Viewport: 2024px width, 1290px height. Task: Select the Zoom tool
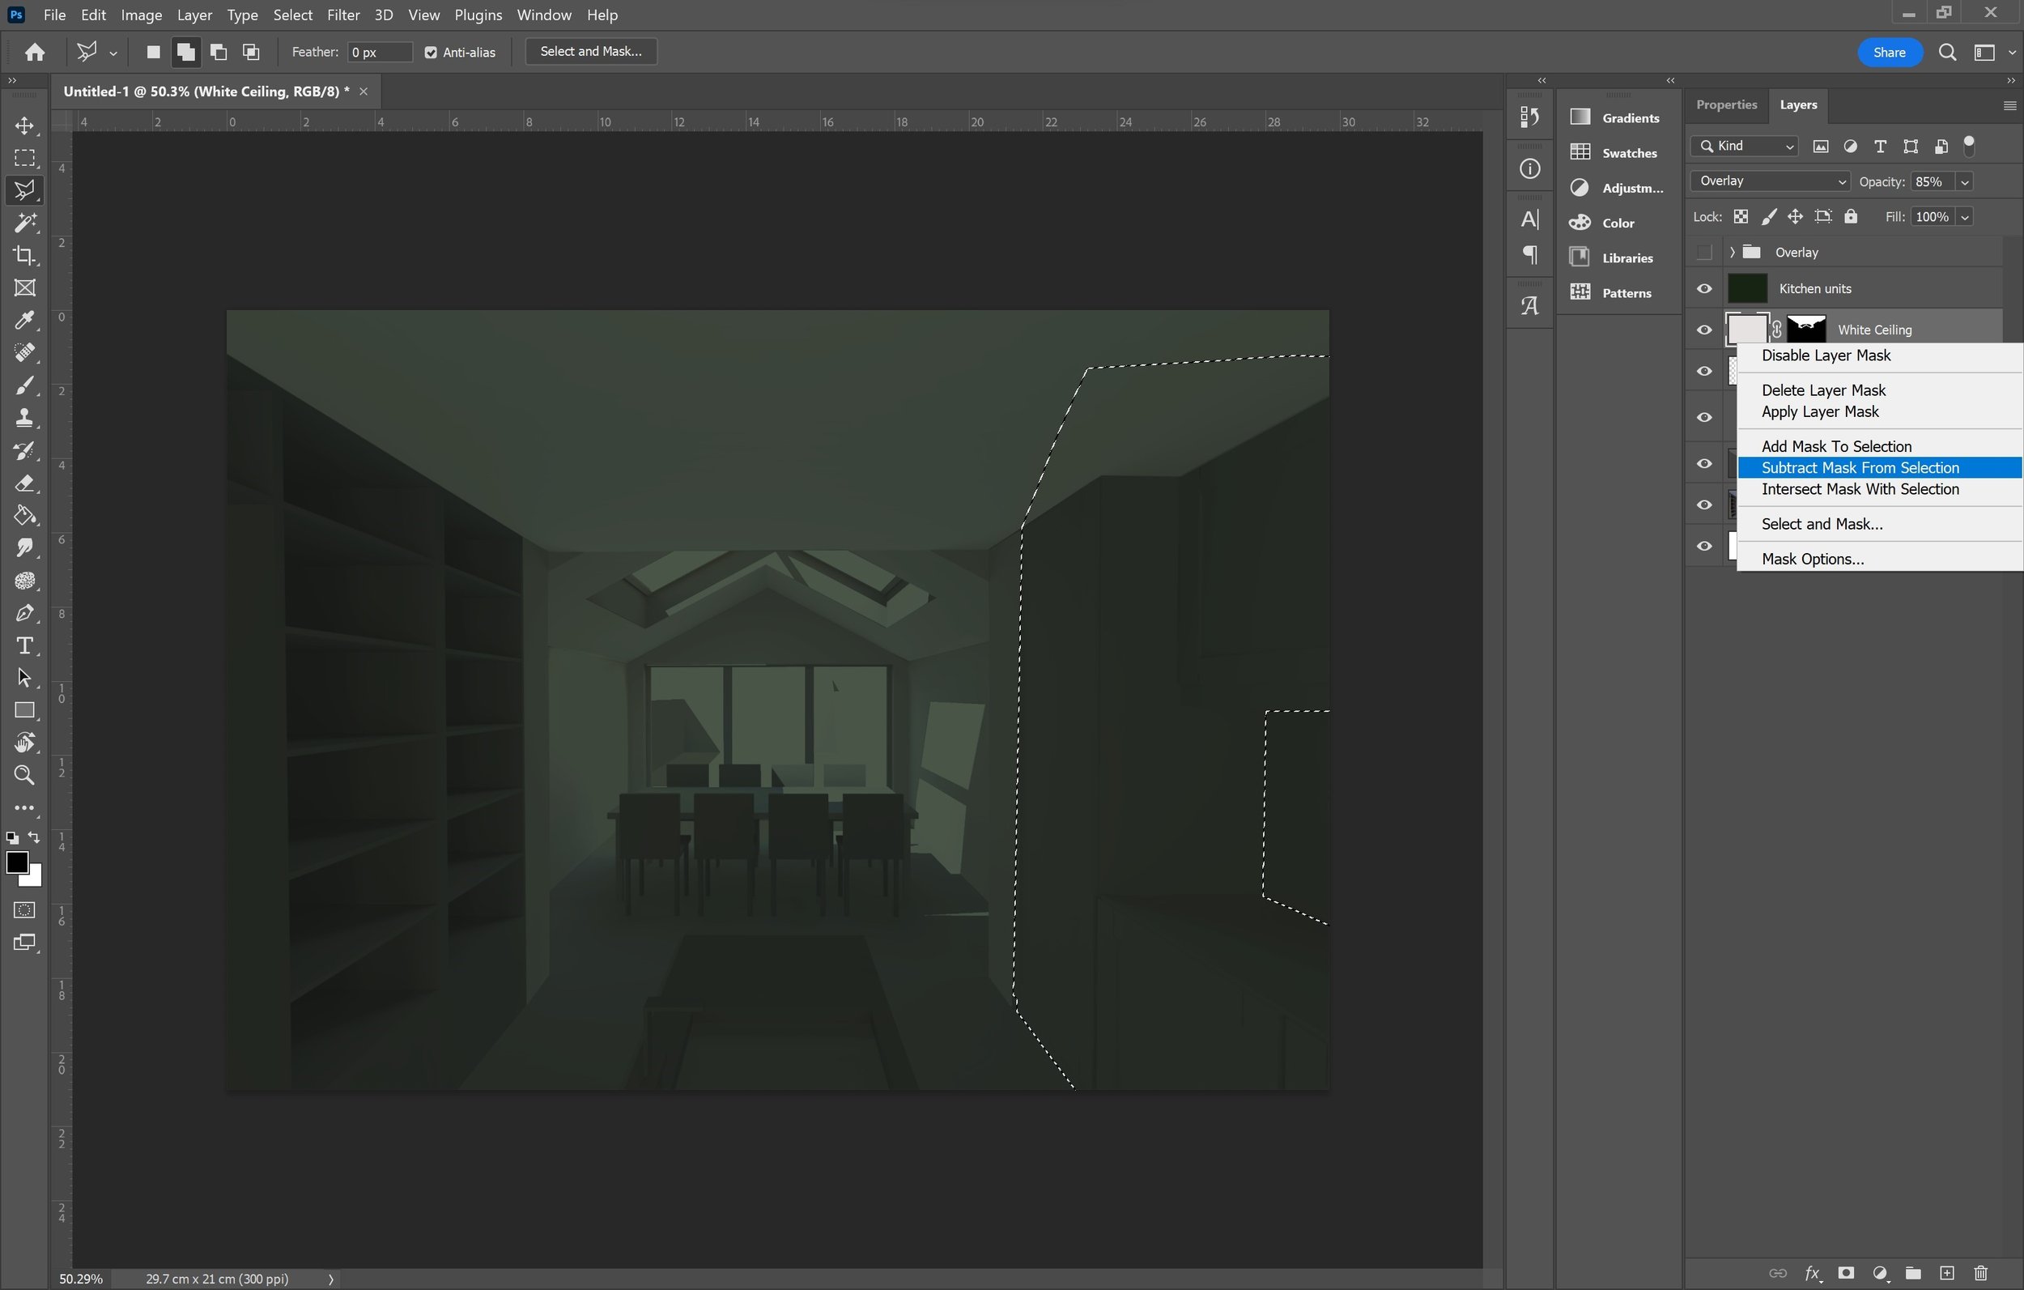click(24, 775)
